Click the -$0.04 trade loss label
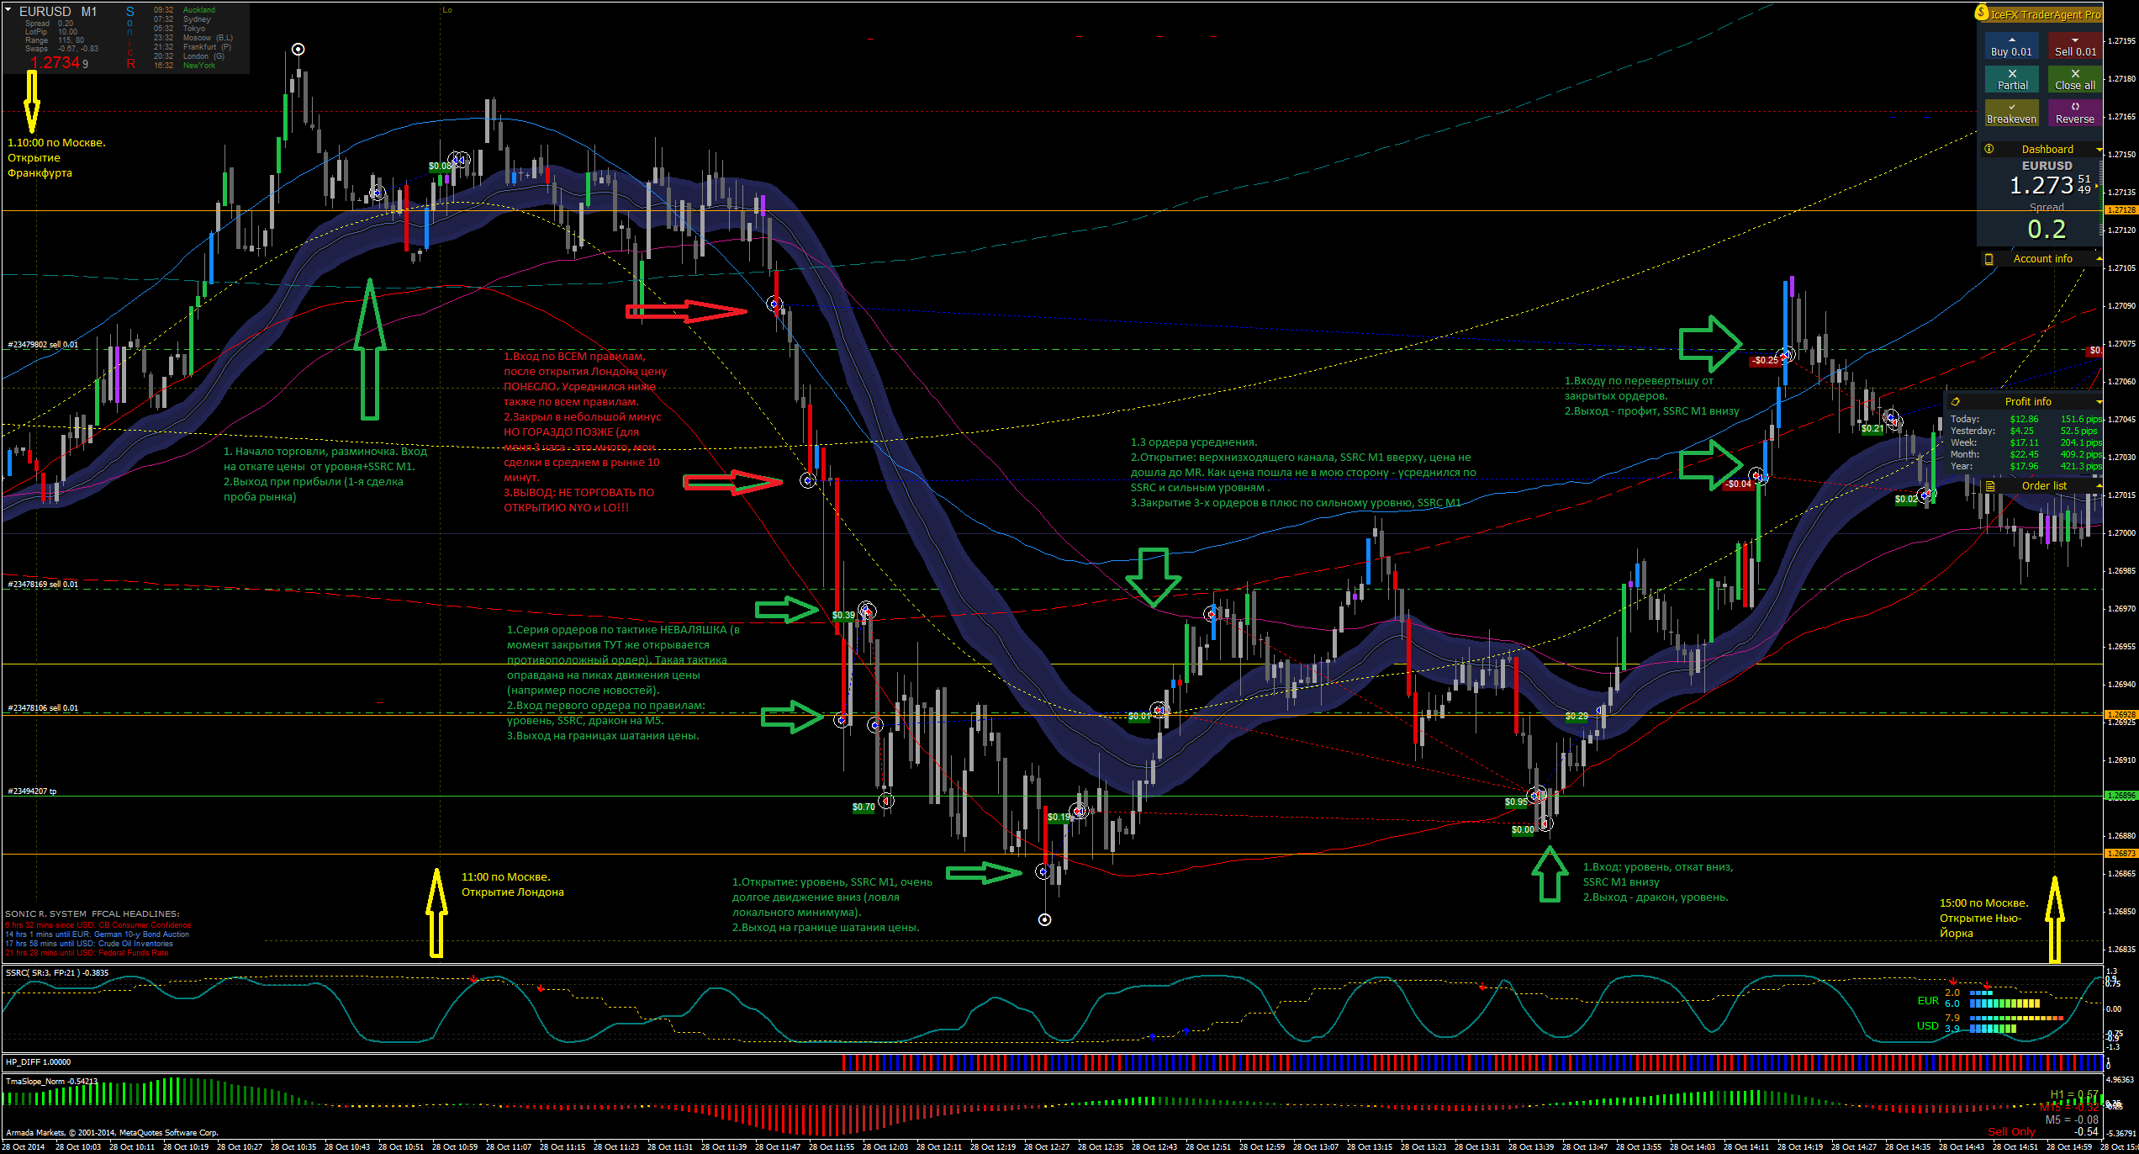This screenshot has height=1154, width=2139. (x=1739, y=484)
